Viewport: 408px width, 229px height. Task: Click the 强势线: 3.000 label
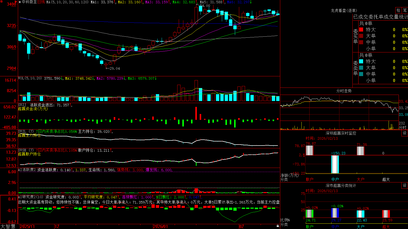pyautogui.click(x=130, y=170)
